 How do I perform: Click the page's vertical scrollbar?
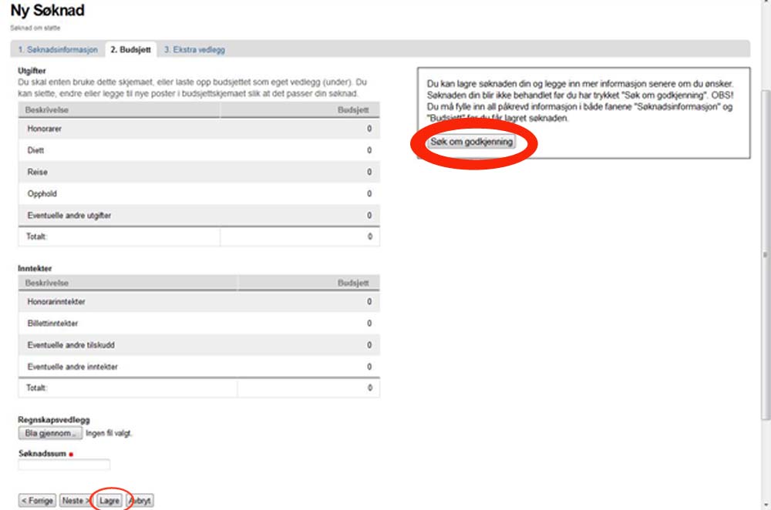click(x=765, y=254)
